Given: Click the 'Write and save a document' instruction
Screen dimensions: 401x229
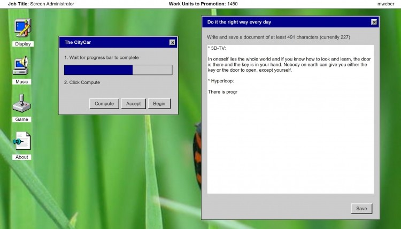Looking at the screenshot, I should [x=279, y=37].
